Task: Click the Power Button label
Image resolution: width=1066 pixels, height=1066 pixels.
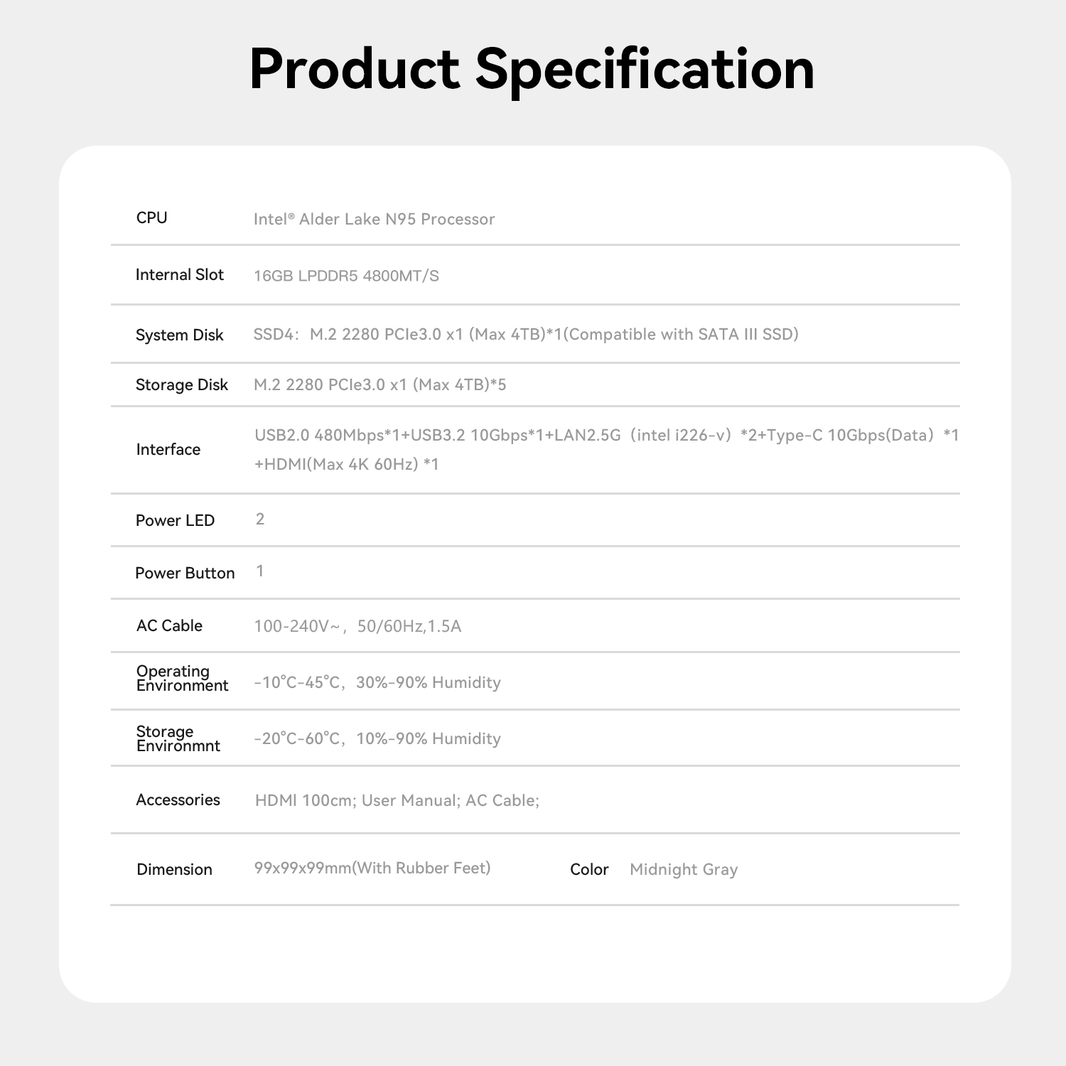Action: [185, 573]
